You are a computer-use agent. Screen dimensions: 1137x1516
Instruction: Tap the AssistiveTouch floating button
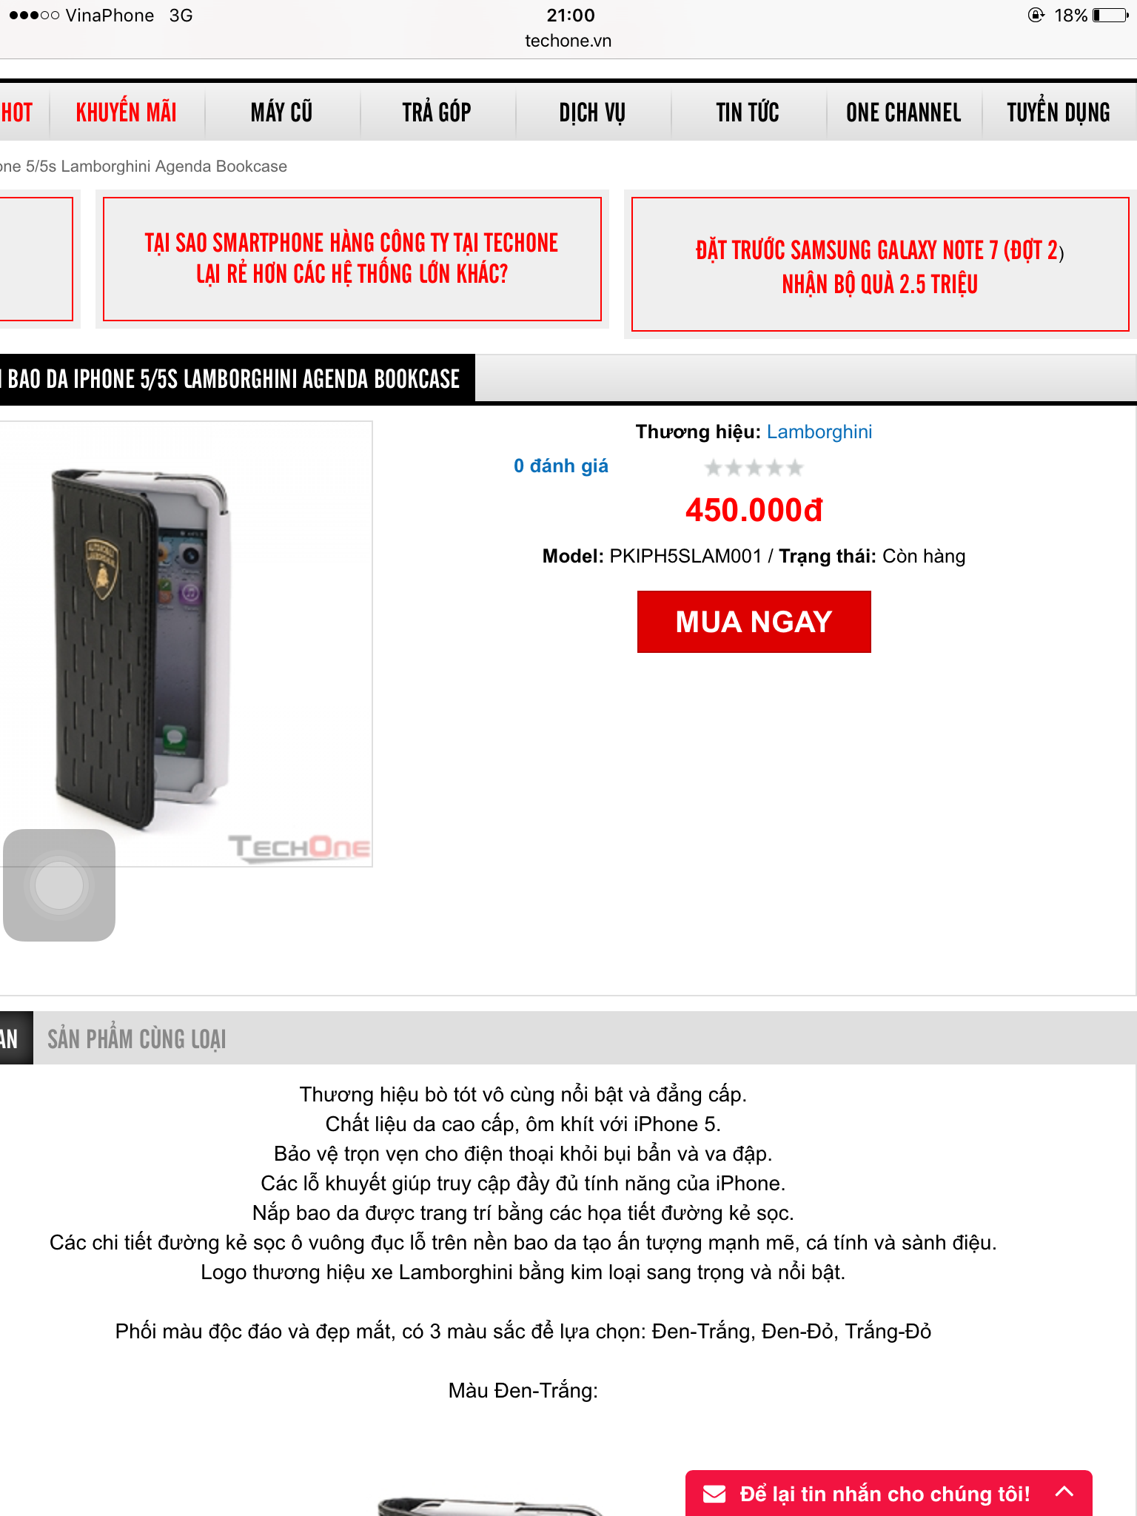click(x=59, y=885)
